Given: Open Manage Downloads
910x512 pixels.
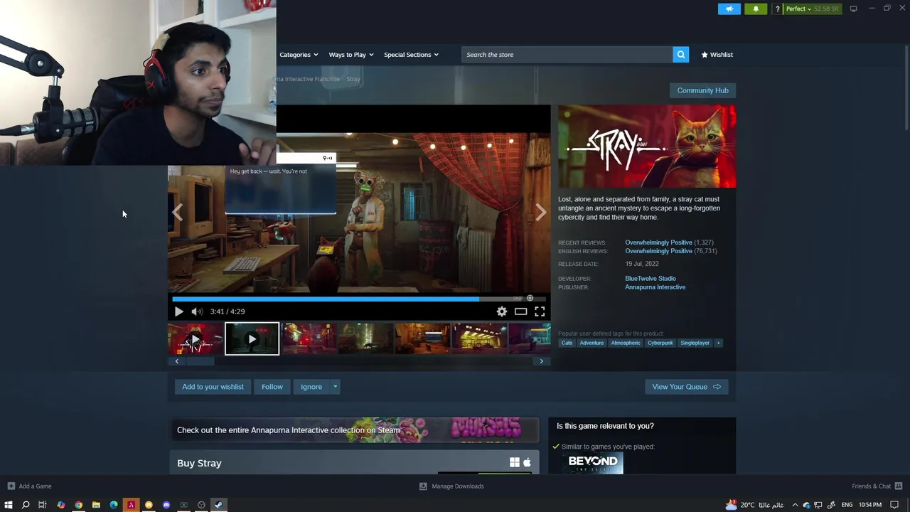Looking at the screenshot, I should coord(451,486).
